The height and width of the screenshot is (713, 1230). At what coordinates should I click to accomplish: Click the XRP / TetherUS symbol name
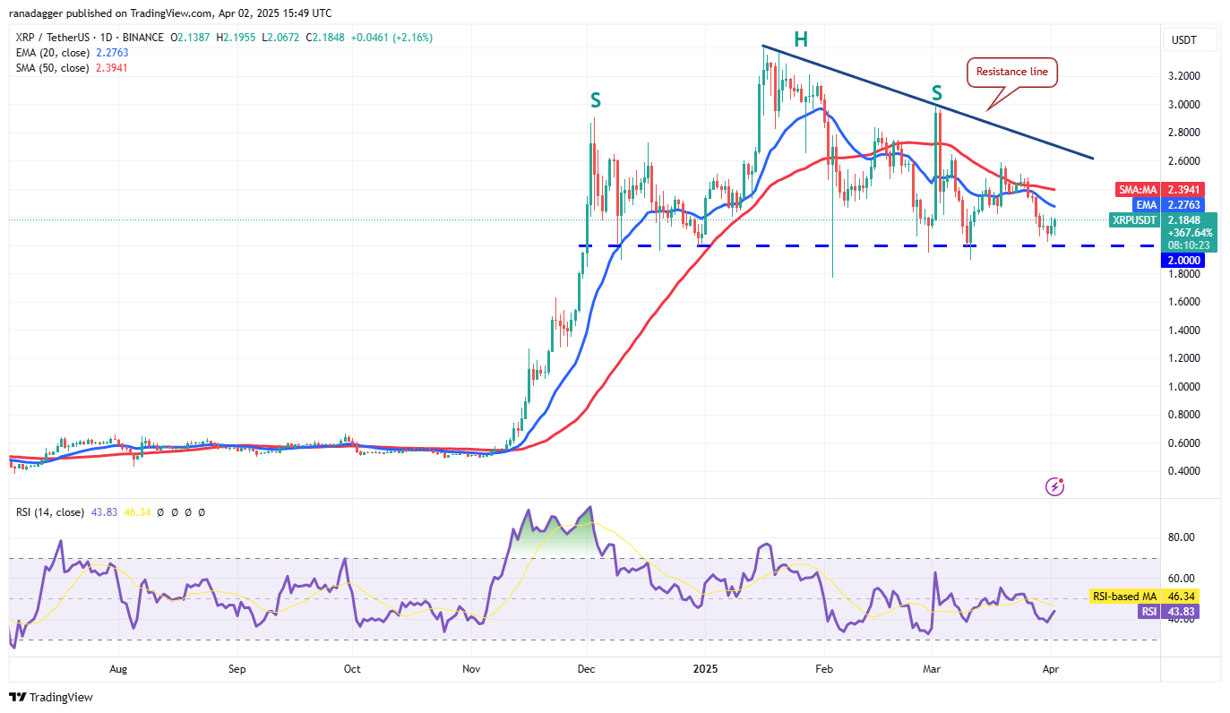pyautogui.click(x=54, y=37)
